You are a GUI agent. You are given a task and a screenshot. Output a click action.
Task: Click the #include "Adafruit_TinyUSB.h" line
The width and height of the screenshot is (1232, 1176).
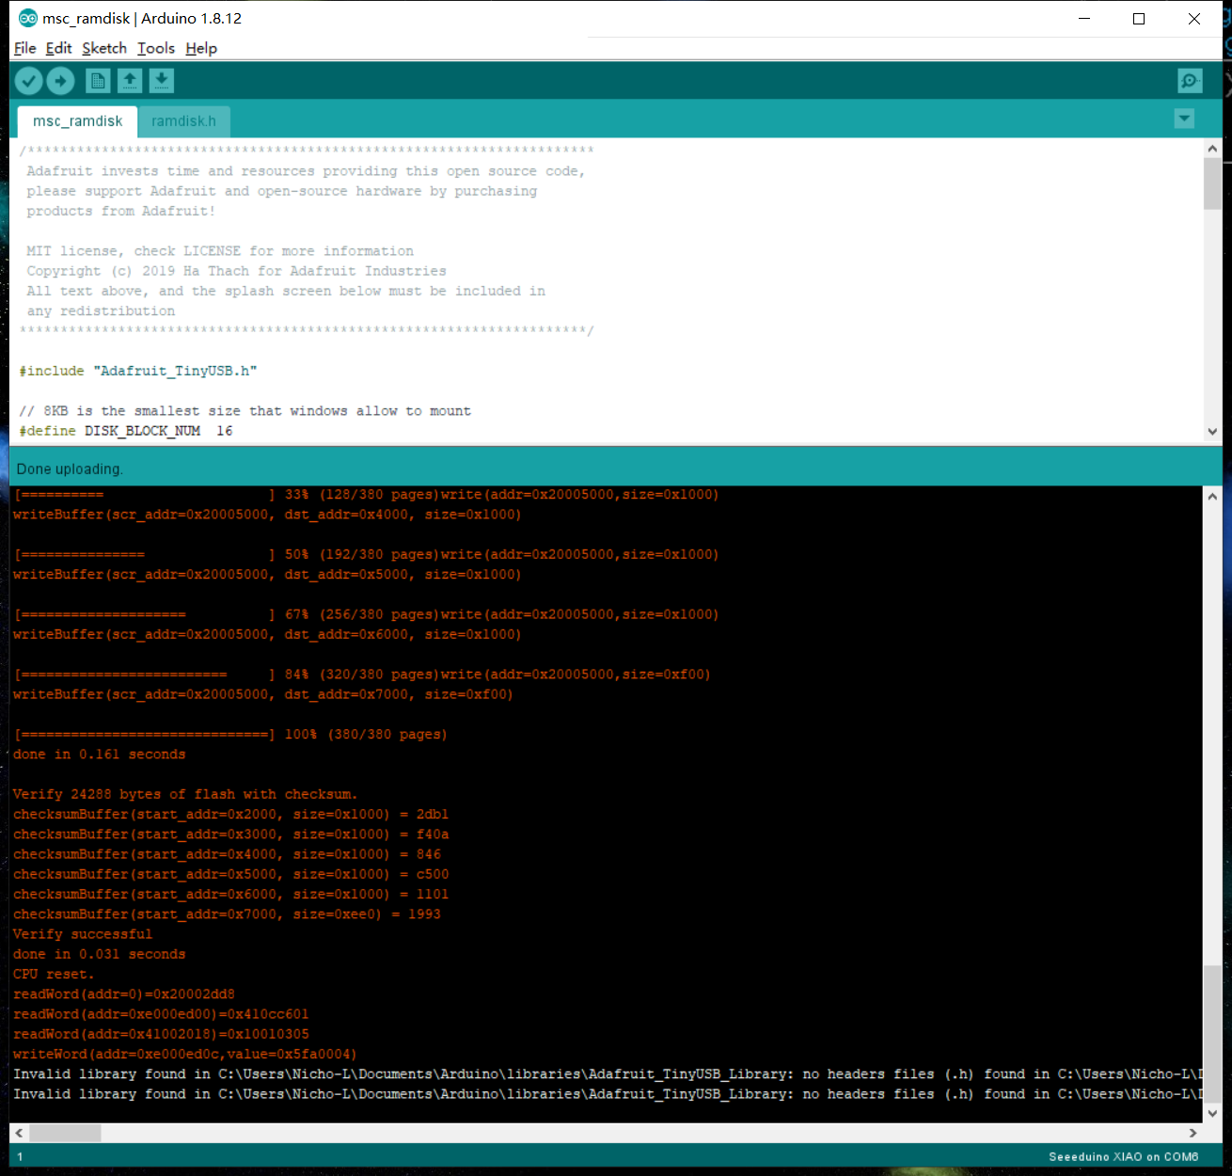pos(138,371)
